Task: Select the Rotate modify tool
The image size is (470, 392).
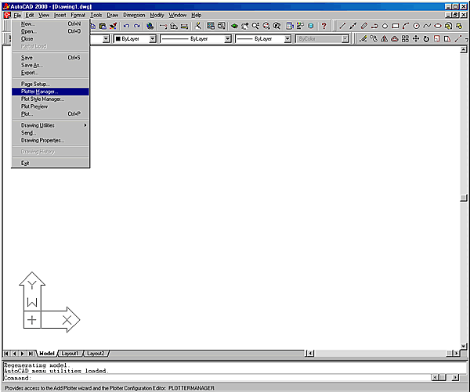Action: coord(426,38)
